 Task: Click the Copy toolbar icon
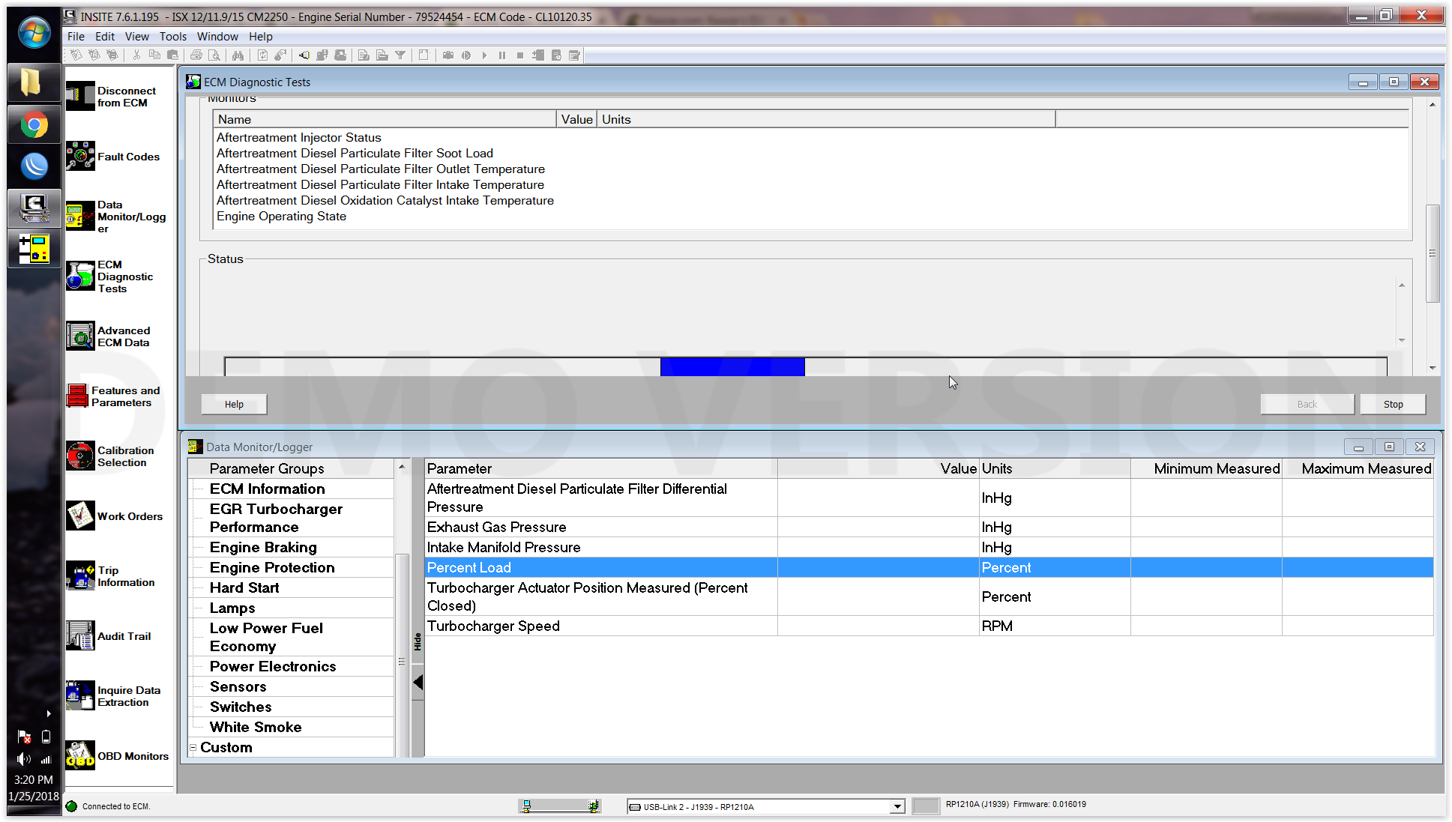154,55
